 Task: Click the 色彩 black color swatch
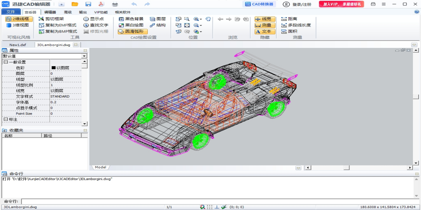coord(54,68)
